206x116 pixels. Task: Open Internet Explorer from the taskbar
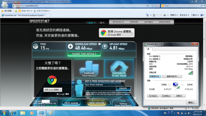pyautogui.click(x=14, y=113)
